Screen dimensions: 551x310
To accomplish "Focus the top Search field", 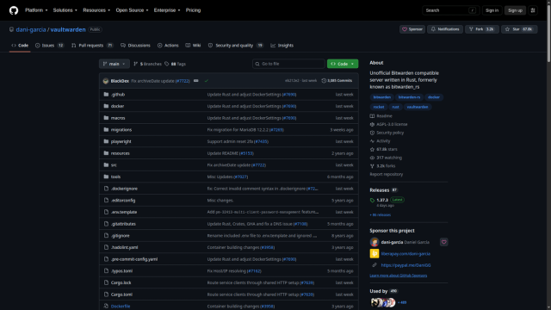I will tap(450, 10).
